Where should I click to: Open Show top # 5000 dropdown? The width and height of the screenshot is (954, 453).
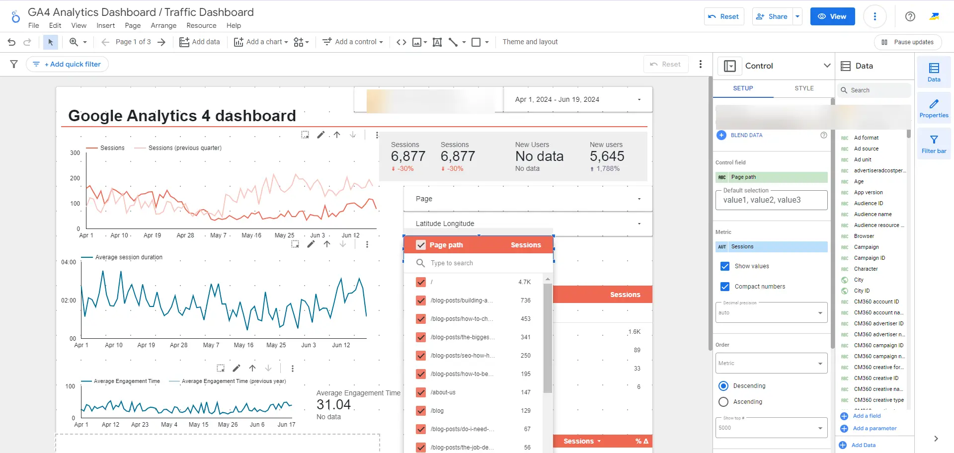[771, 428]
